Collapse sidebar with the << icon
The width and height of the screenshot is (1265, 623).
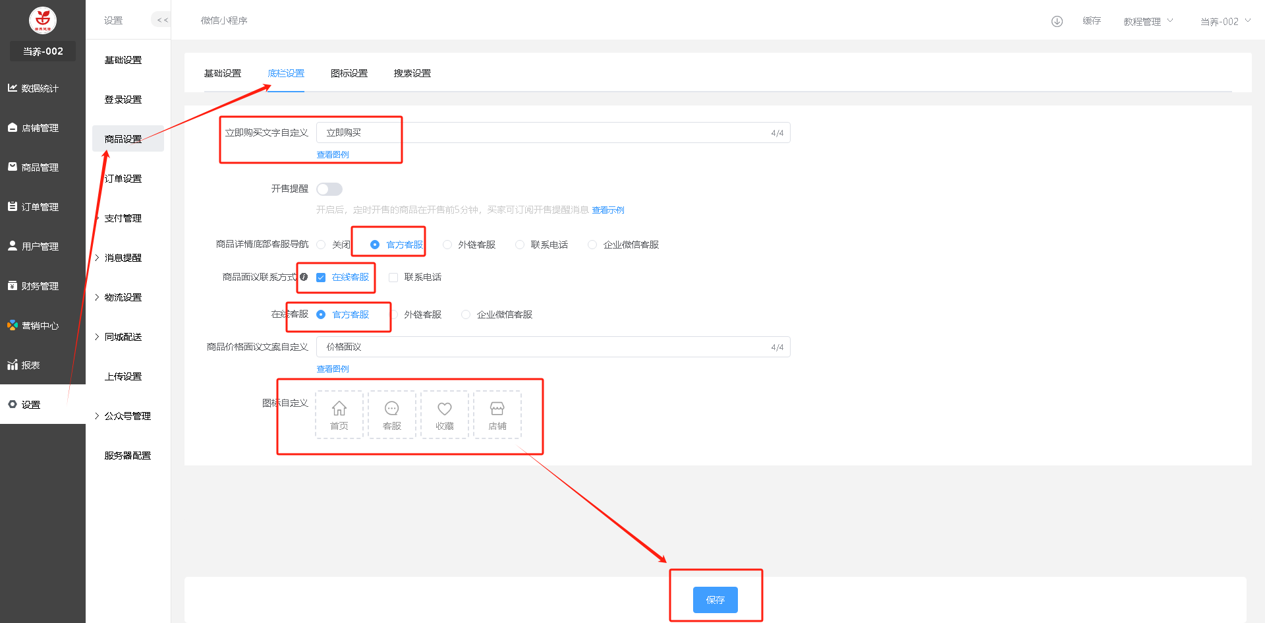(161, 20)
